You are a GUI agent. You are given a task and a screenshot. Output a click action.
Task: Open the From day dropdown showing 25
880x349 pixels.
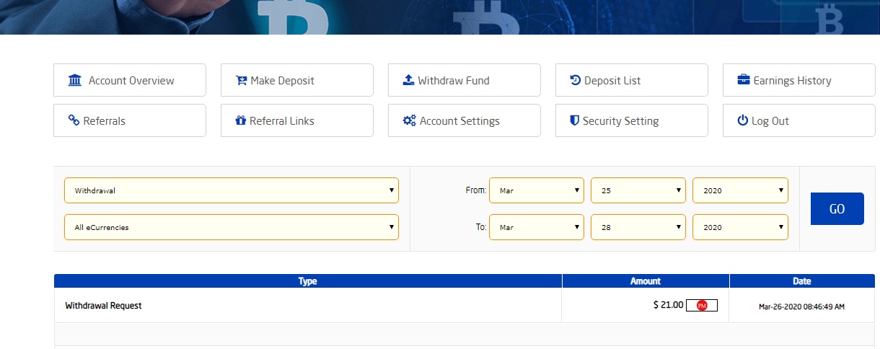(638, 190)
